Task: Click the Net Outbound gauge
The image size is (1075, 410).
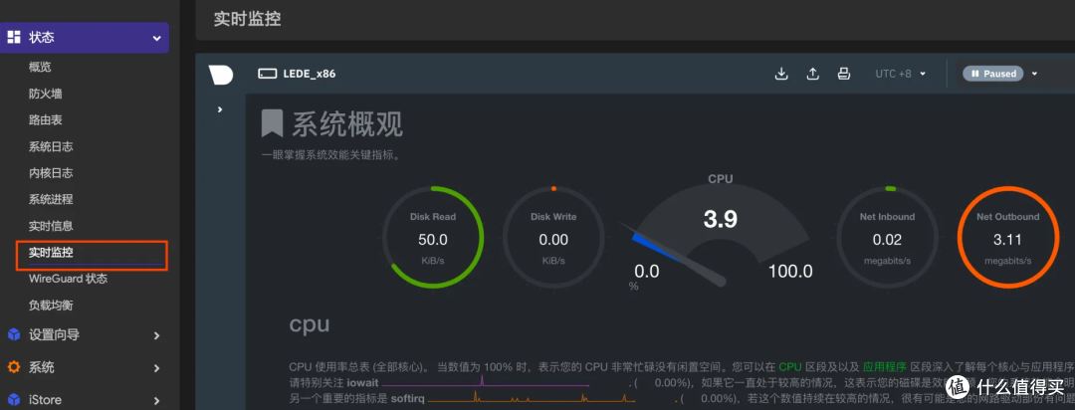Action: coord(1007,237)
